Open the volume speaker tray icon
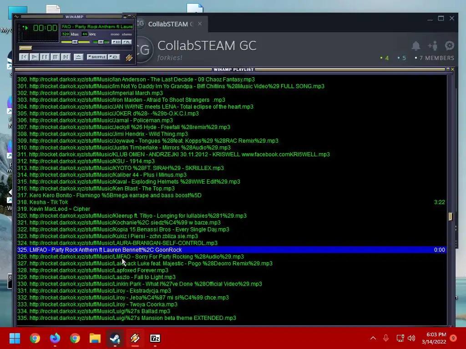The image size is (466, 349). click(411, 338)
